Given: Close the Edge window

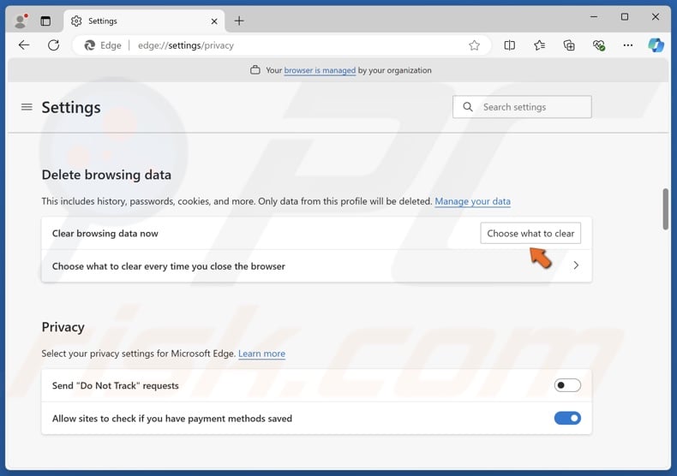Looking at the screenshot, I should (x=655, y=17).
